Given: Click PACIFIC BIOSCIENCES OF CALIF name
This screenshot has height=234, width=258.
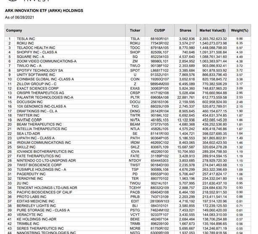Looking at the screenshot, I should (x=45, y=192).
